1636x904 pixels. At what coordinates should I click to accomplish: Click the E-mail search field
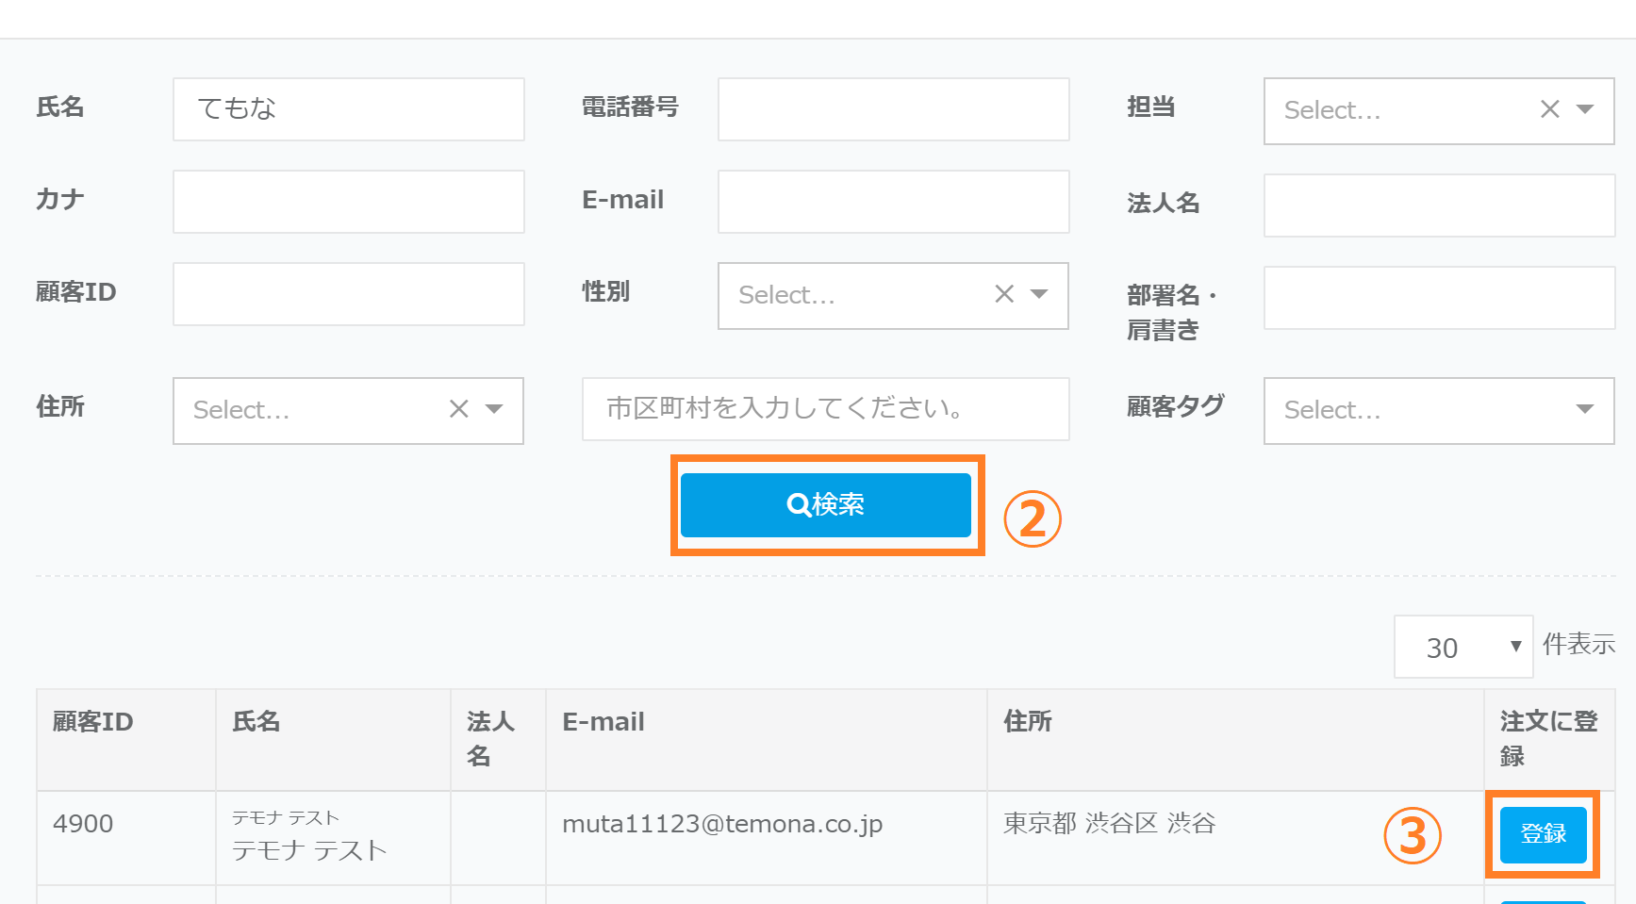[x=893, y=202]
